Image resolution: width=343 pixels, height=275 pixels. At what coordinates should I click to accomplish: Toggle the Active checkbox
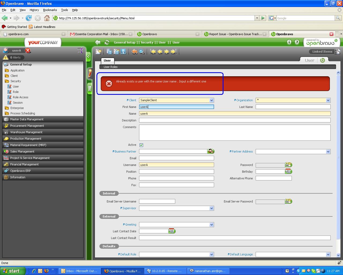pyautogui.click(x=141, y=145)
